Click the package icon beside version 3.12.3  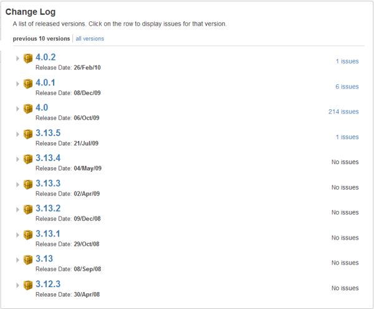pos(28,285)
